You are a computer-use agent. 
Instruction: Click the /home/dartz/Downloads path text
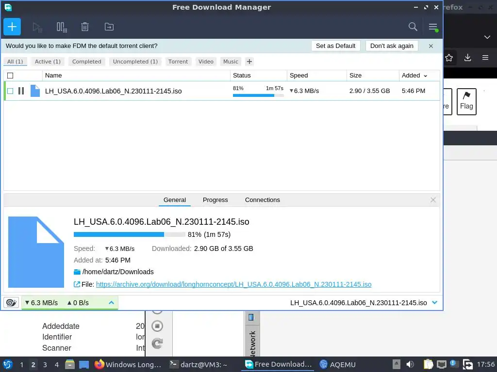click(x=118, y=272)
